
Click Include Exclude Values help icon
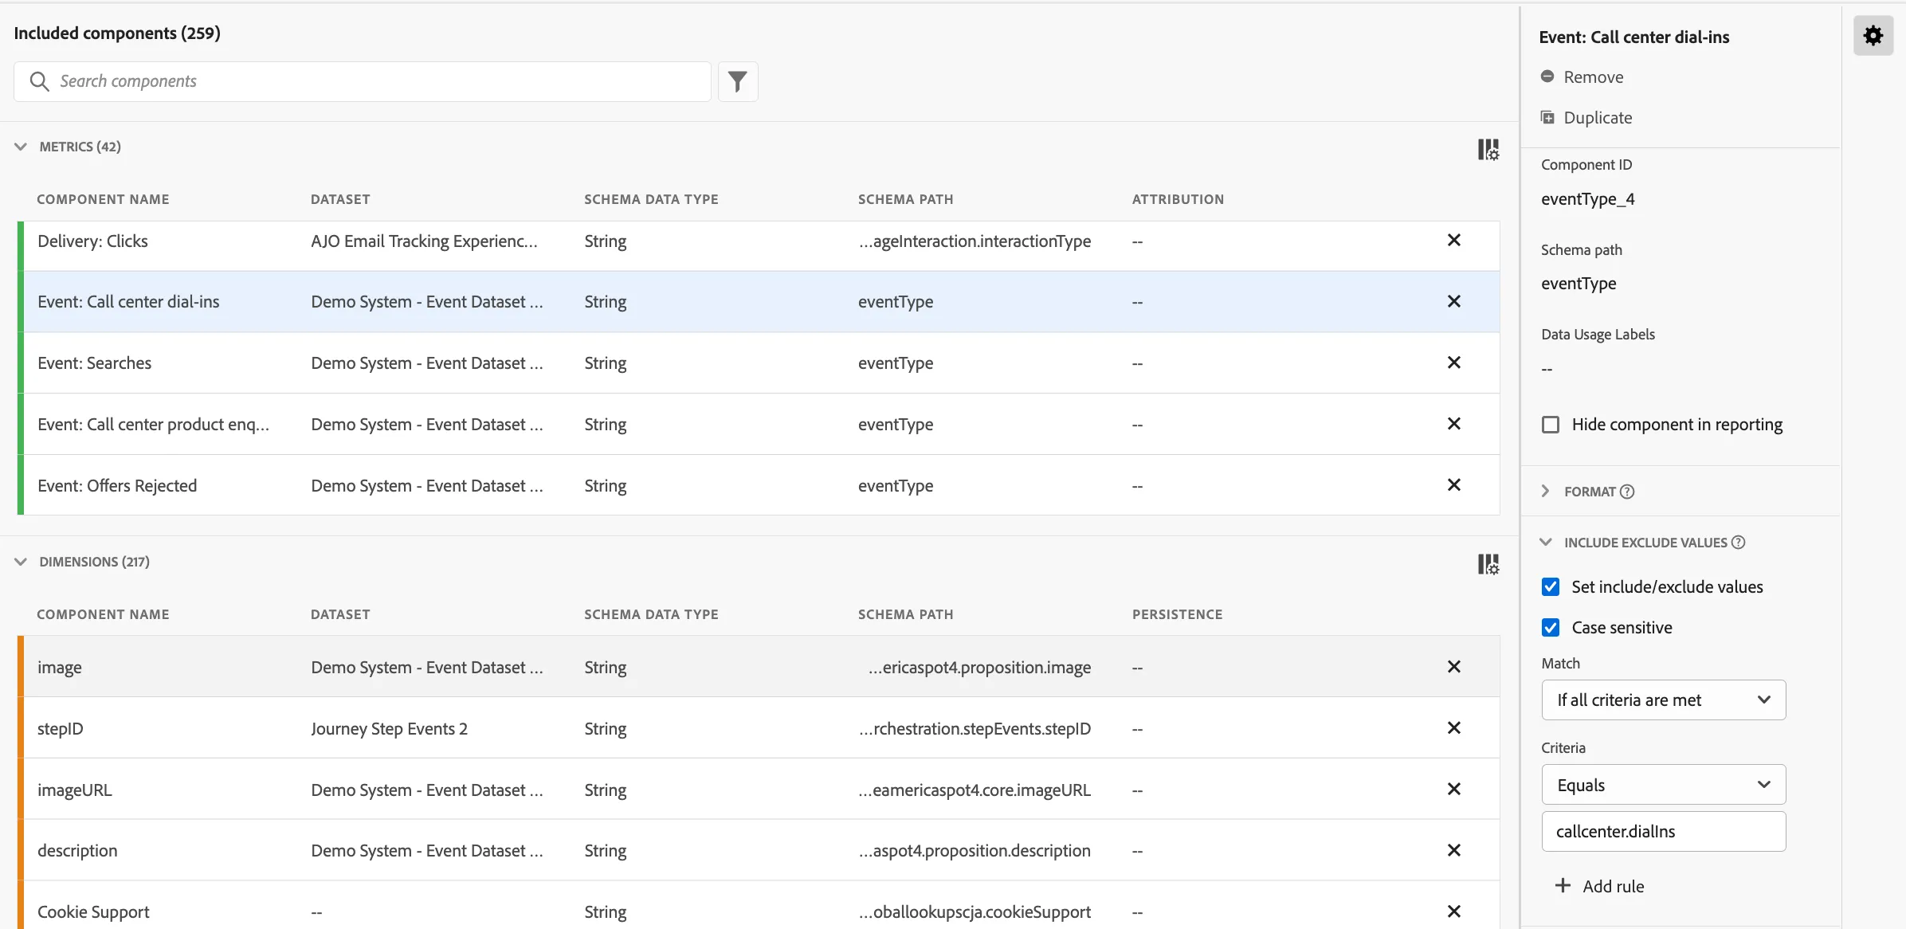click(1738, 543)
